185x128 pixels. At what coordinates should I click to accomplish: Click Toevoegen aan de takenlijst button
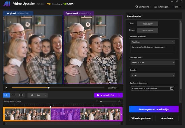154,109
